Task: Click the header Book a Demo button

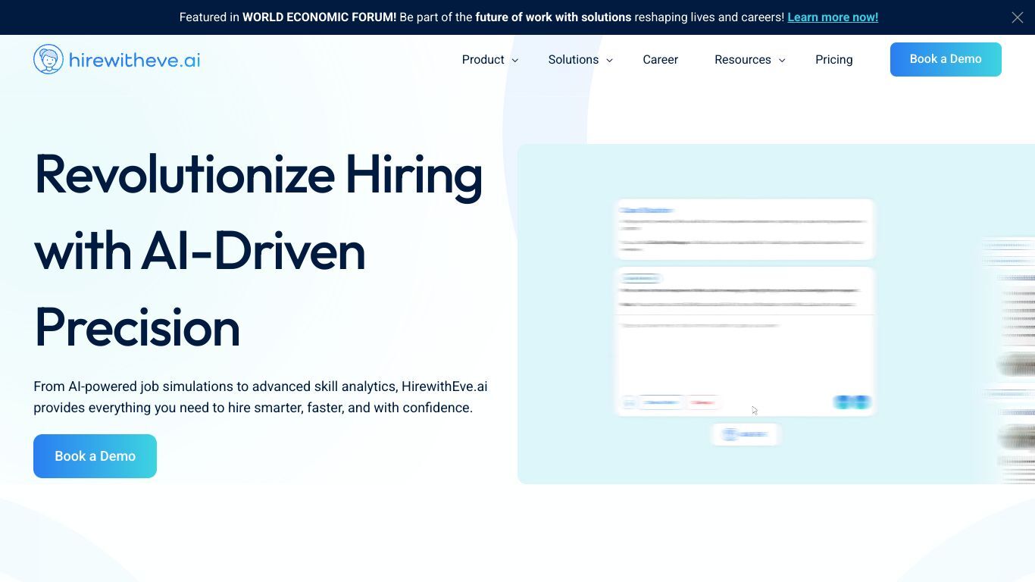Action: (946, 59)
